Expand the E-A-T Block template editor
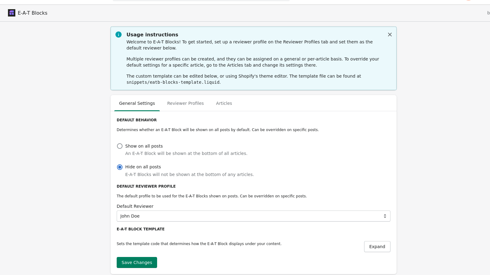This screenshot has height=275, width=490. pyautogui.click(x=377, y=247)
